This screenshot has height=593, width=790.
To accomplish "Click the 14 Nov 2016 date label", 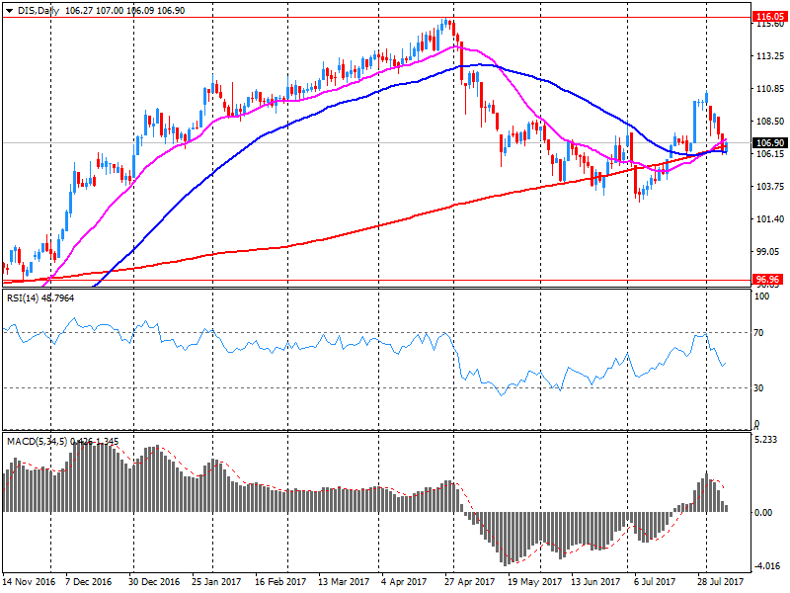I will (x=29, y=582).
